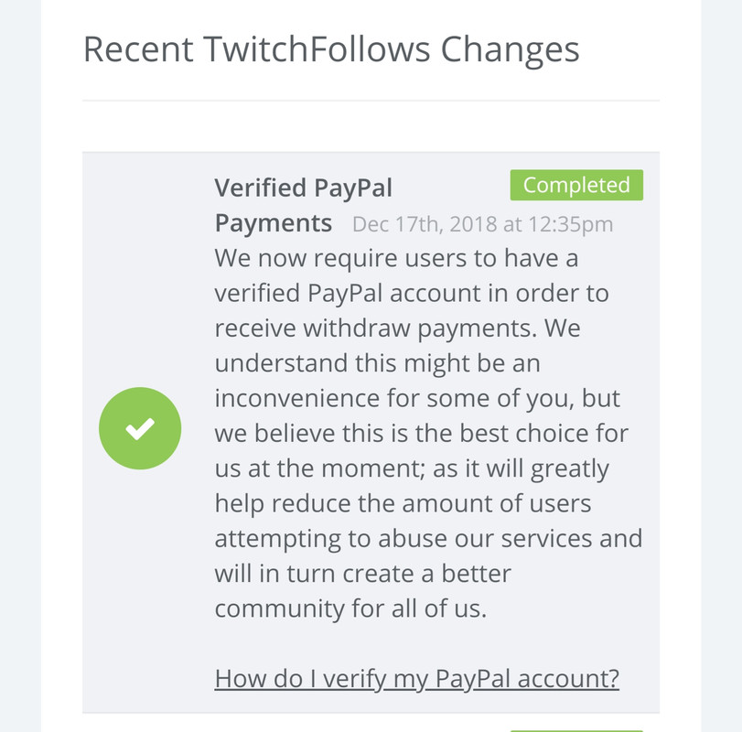
Task: Click the 'attempting to abuse our services' line
Action: [428, 538]
